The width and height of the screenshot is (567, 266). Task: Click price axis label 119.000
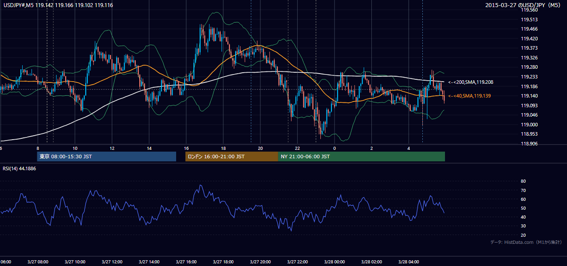[x=529, y=125]
